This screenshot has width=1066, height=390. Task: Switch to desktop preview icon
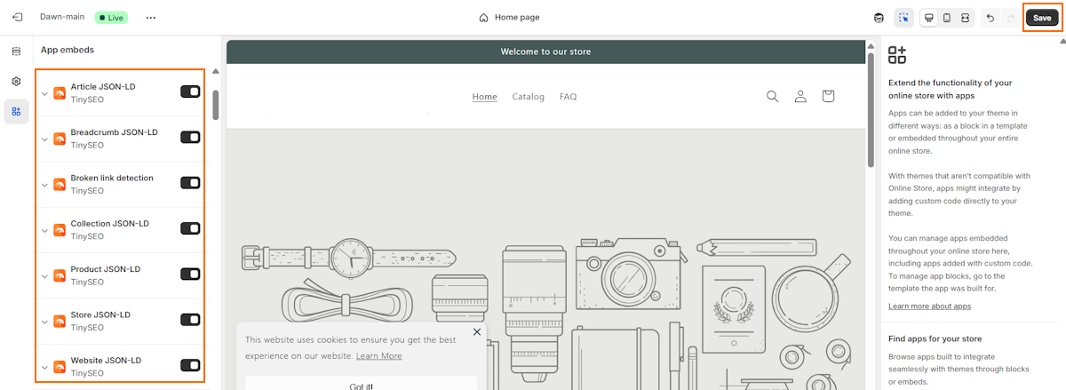928,17
